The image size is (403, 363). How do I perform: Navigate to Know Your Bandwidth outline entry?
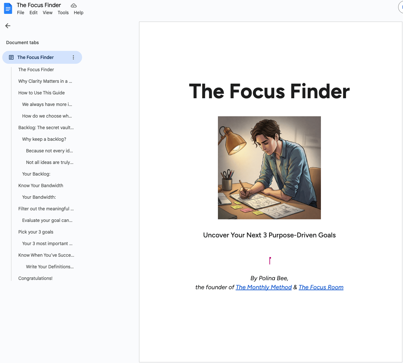[41, 186]
